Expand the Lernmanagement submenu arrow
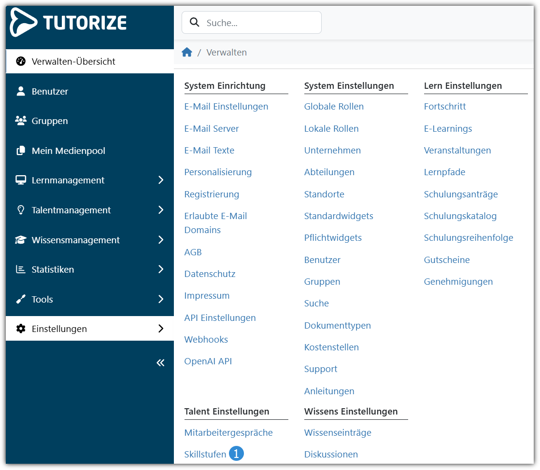Screen dimensions: 540x470 coord(161,180)
